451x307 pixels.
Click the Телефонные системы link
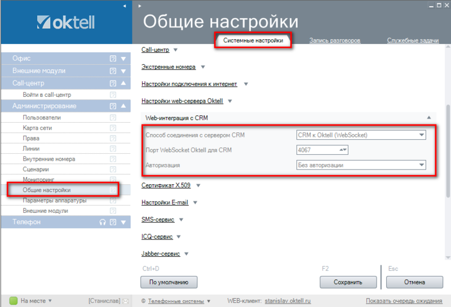[x=176, y=301]
